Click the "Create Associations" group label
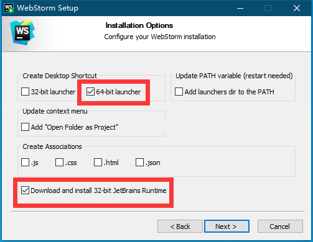 tap(52, 146)
